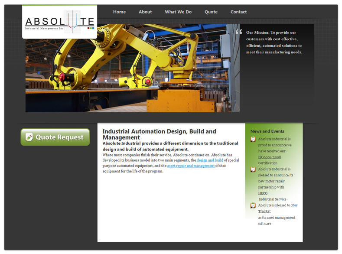342x254 pixels.
Task: Open the TracRat link
Action: (264, 212)
